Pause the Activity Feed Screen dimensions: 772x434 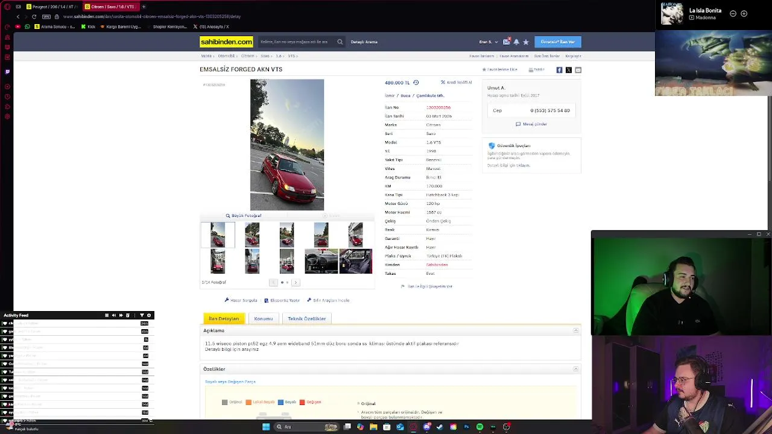tap(107, 315)
